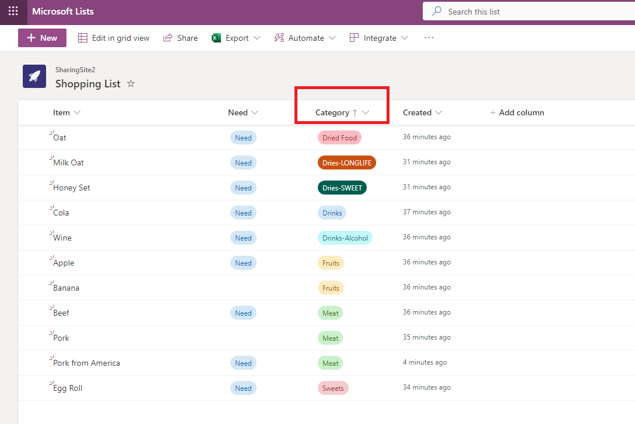
Task: Open the app launcher waffle icon
Action: coord(13,11)
